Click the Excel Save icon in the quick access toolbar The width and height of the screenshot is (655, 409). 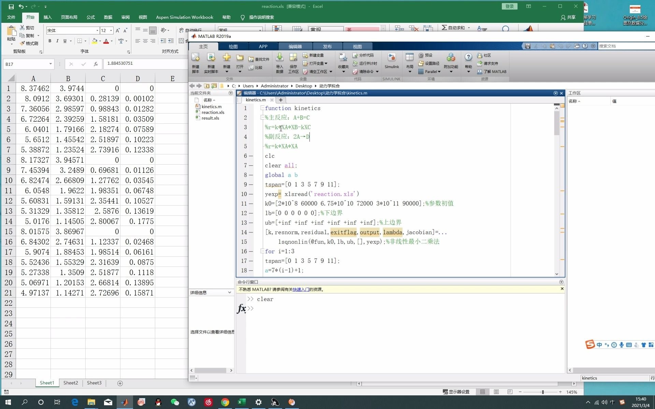[x=11, y=6]
